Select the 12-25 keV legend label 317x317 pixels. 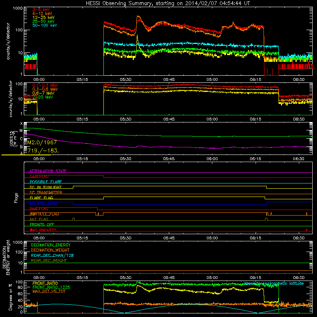pyautogui.click(x=44, y=17)
